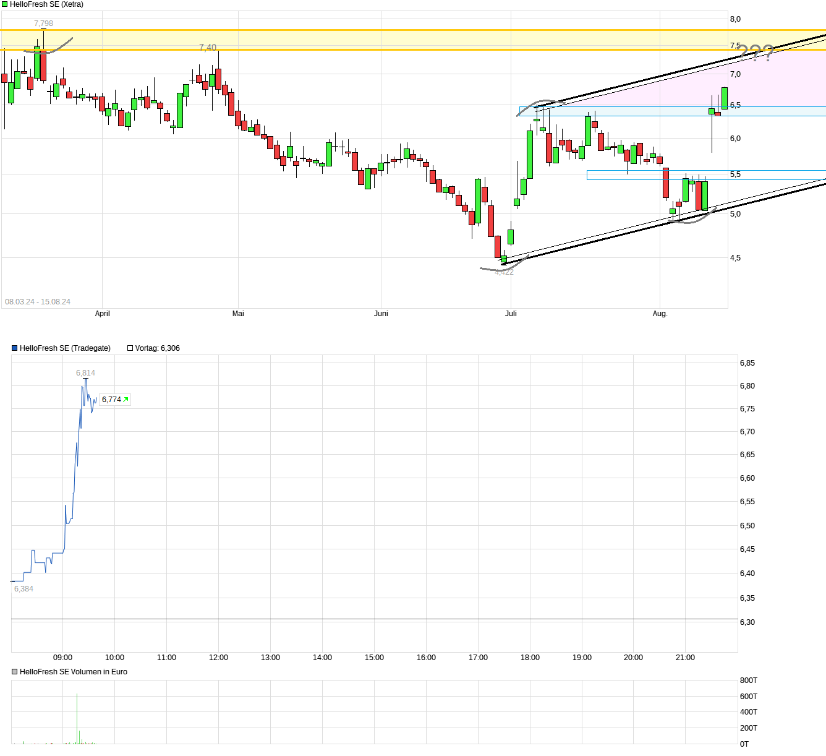Click the blue HelloFresh SE (Tradegate) legend square
The width and height of the screenshot is (826, 756).
coord(15,348)
